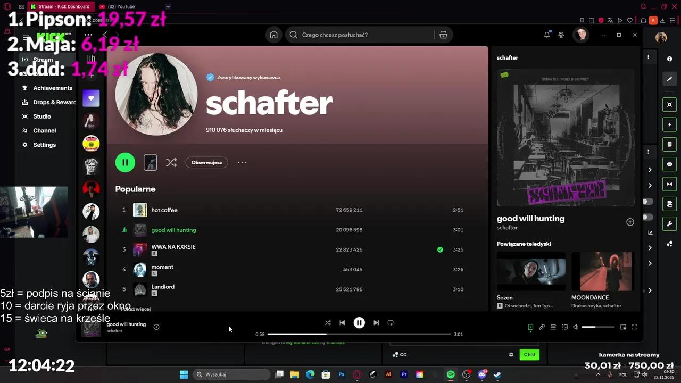Toggle repeat in the player bar
Image resolution: width=681 pixels, height=383 pixels.
(391, 323)
